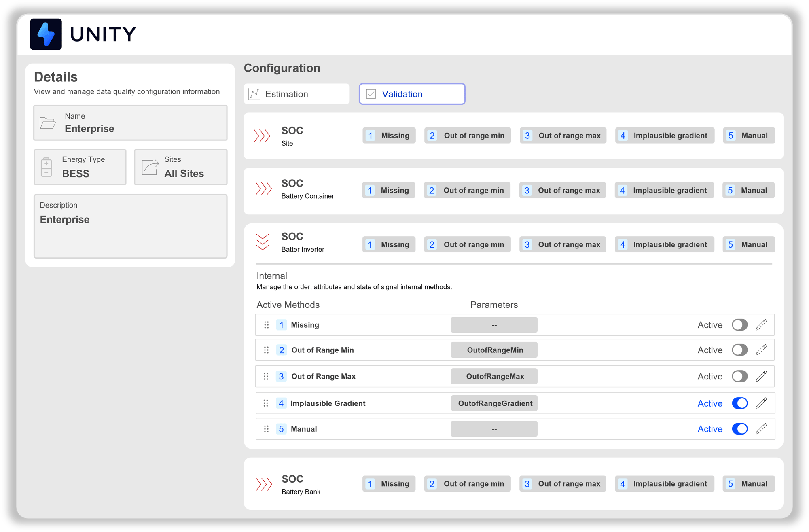This screenshot has width=809, height=532.
Task: Toggle the Active switch for Out of Range Max
Action: tap(740, 376)
